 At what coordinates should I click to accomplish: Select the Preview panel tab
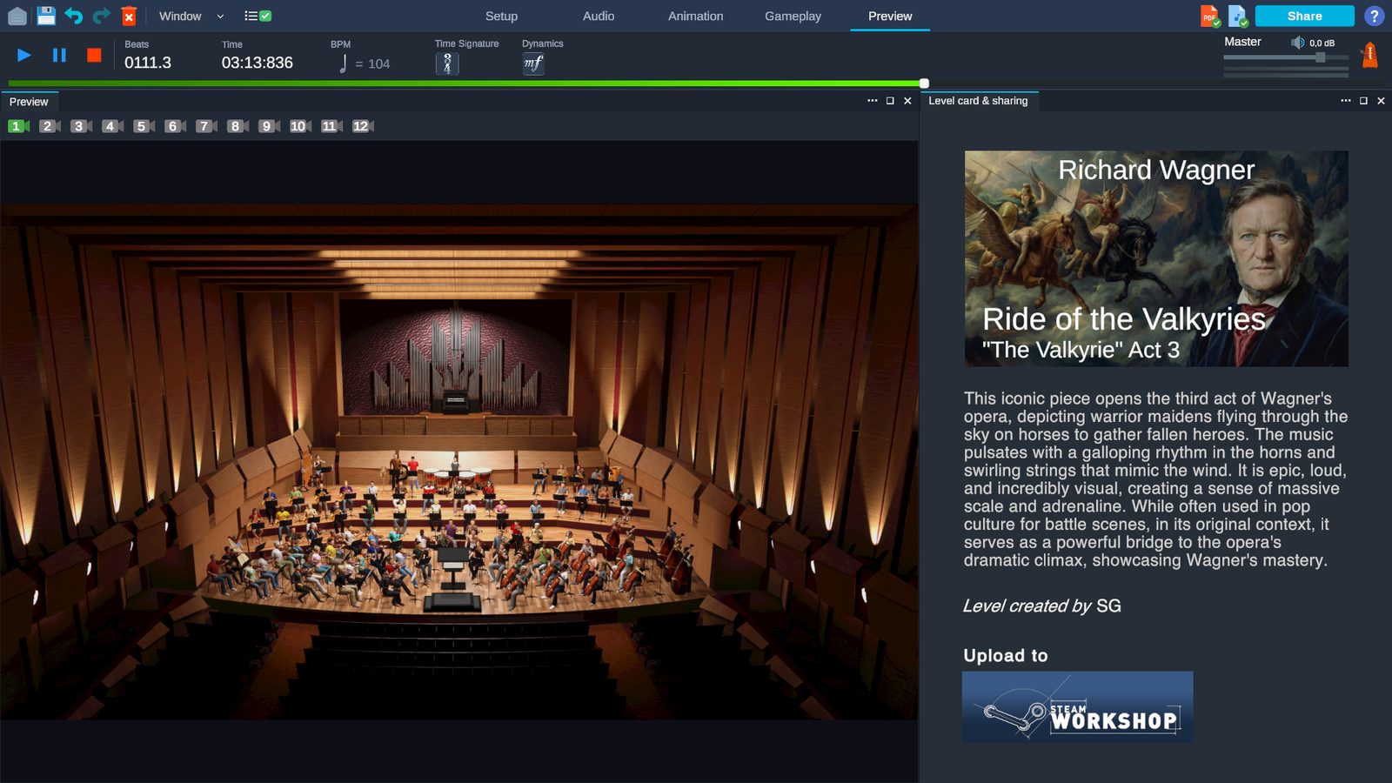pos(30,102)
